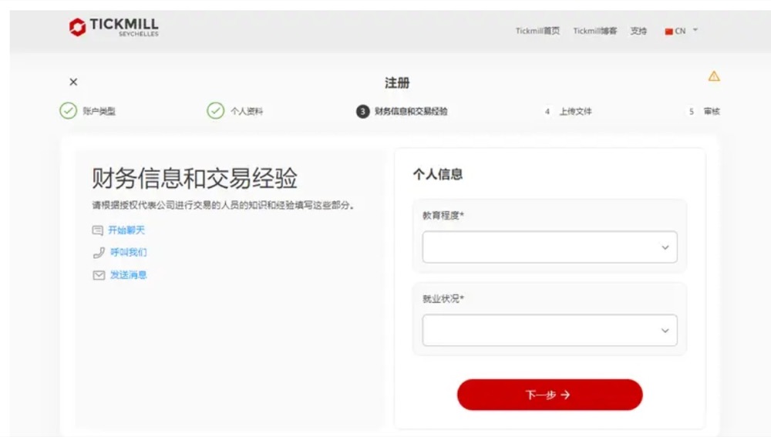Select the 个人资料 step label

pos(247,111)
